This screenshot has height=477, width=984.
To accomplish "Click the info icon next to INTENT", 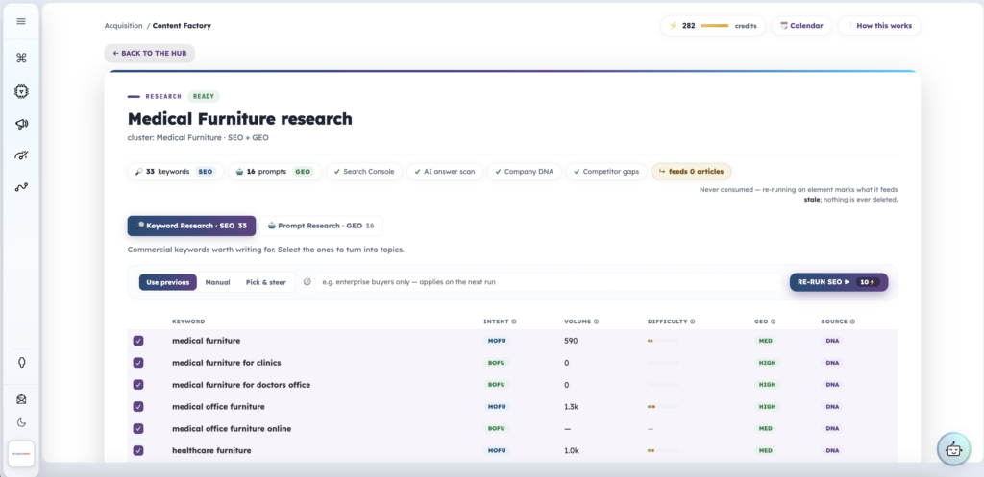I will [x=514, y=322].
